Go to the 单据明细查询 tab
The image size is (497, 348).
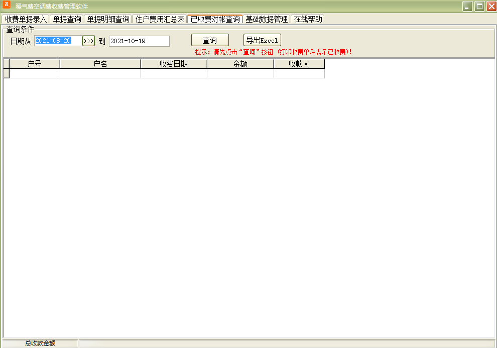[x=108, y=19]
